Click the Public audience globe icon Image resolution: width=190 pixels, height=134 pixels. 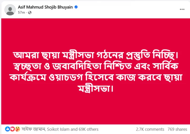click(30, 12)
